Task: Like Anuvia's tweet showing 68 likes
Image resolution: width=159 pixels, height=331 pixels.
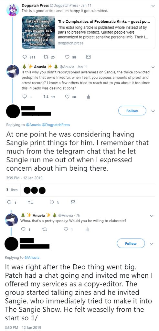Action: [67, 97]
